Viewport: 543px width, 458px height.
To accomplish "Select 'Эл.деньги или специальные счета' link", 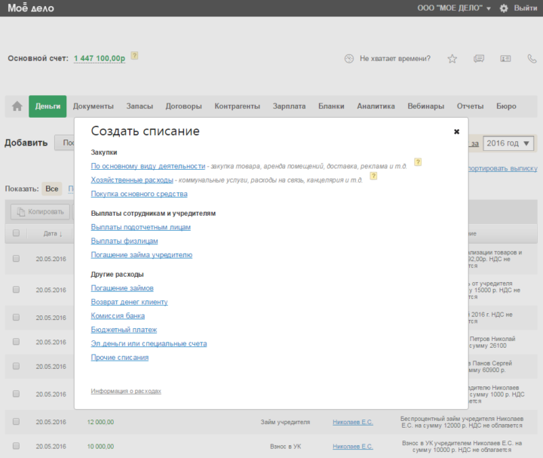I will 149,343.
